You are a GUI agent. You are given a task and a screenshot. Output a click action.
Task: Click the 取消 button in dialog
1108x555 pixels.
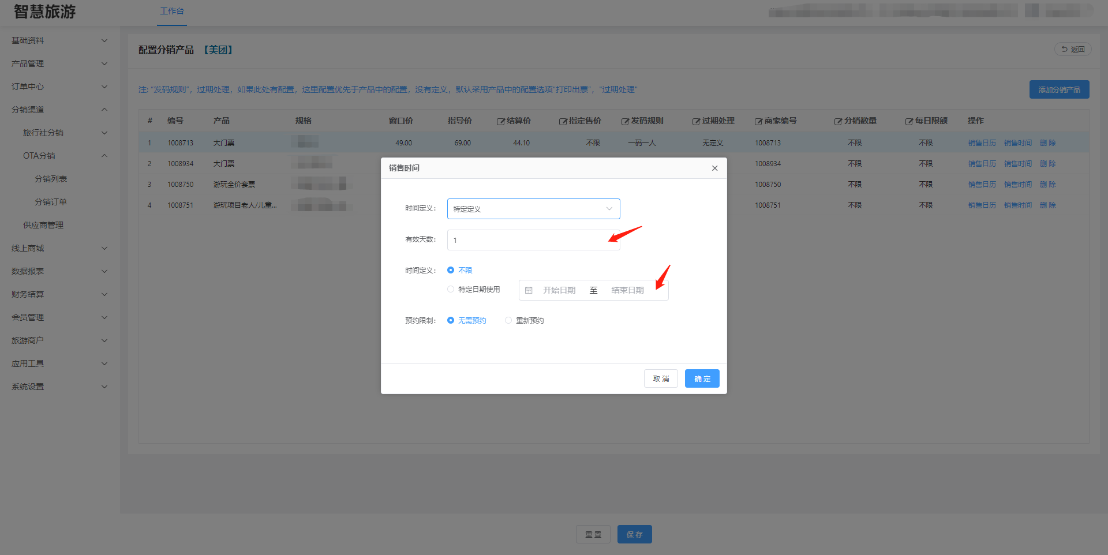(x=661, y=378)
